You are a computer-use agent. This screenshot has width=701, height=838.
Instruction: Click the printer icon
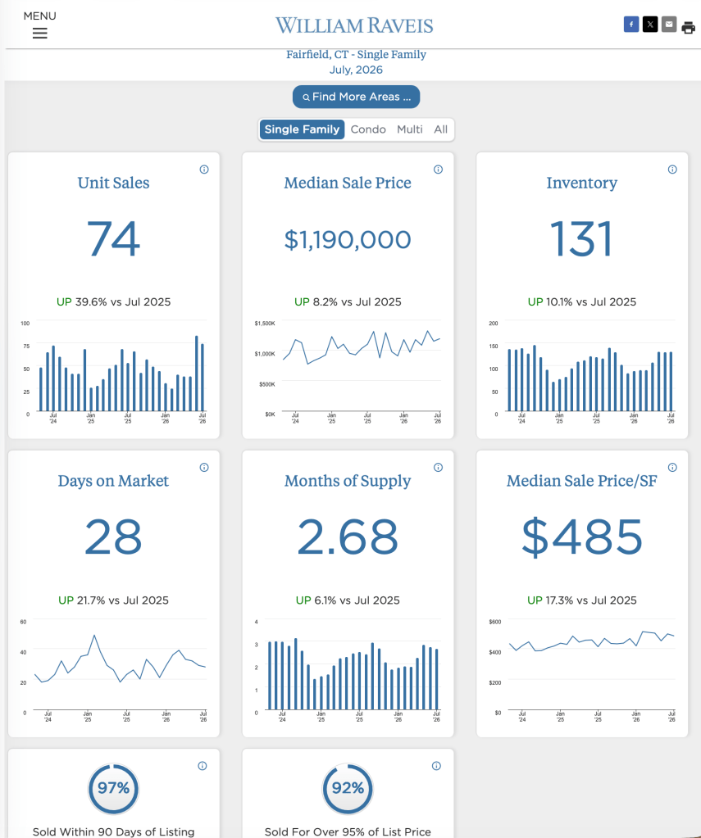(x=688, y=27)
